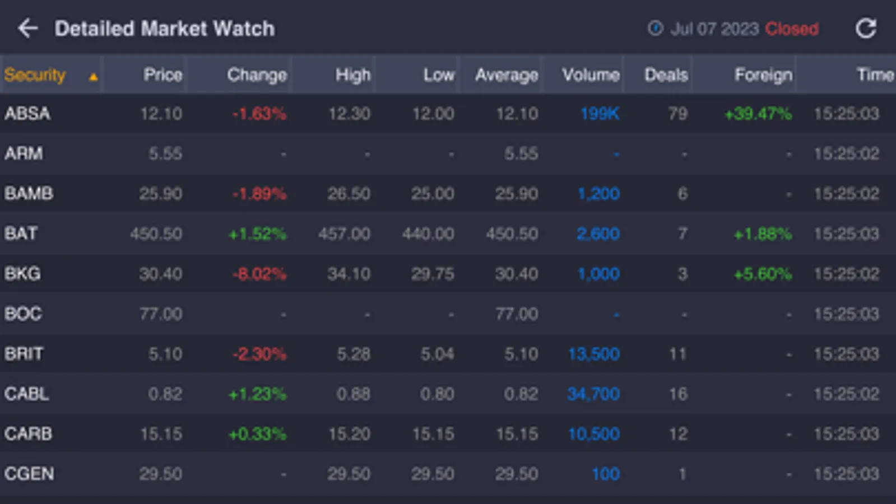This screenshot has width=896, height=504.
Task: Click the clock icon beside the date
Action: click(655, 28)
